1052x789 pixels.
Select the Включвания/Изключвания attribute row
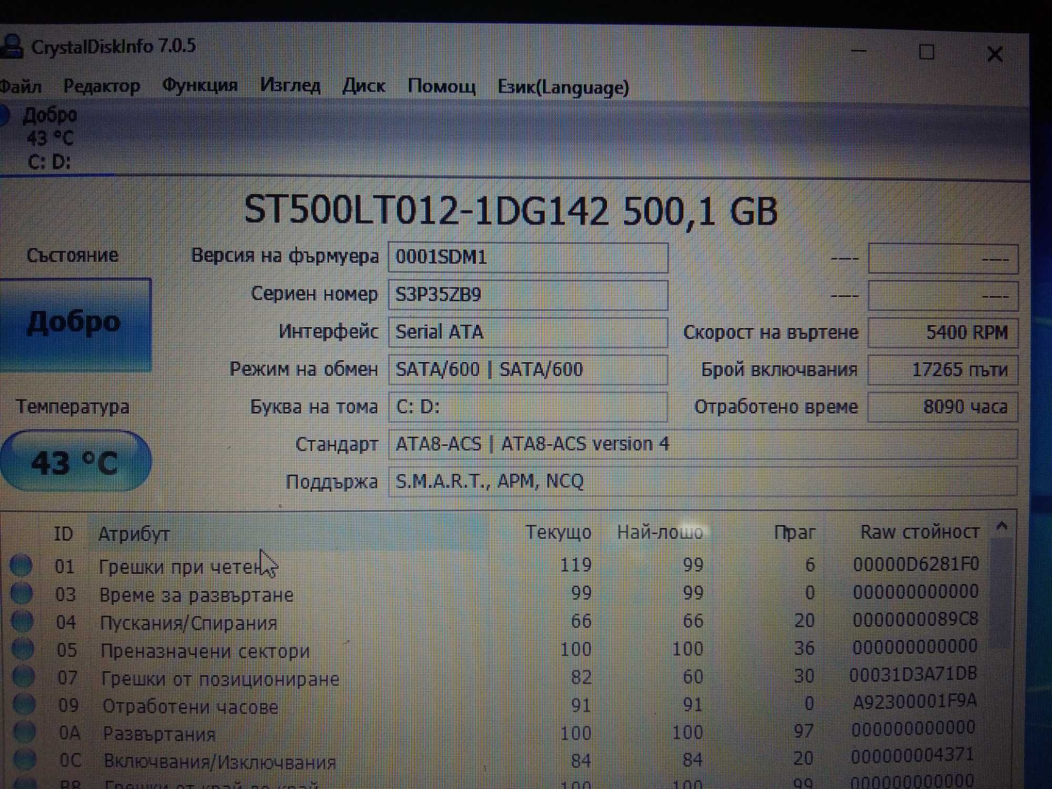(x=494, y=760)
